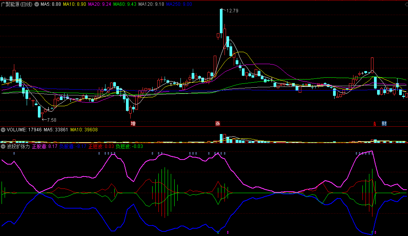Screen dimensions: 408x236
Task: Open the dropdown arrow beside 广聚能源(日线)
Action: pyautogui.click(x=37, y=4)
